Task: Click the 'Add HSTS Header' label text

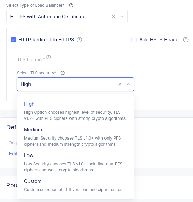Action: [160, 40]
